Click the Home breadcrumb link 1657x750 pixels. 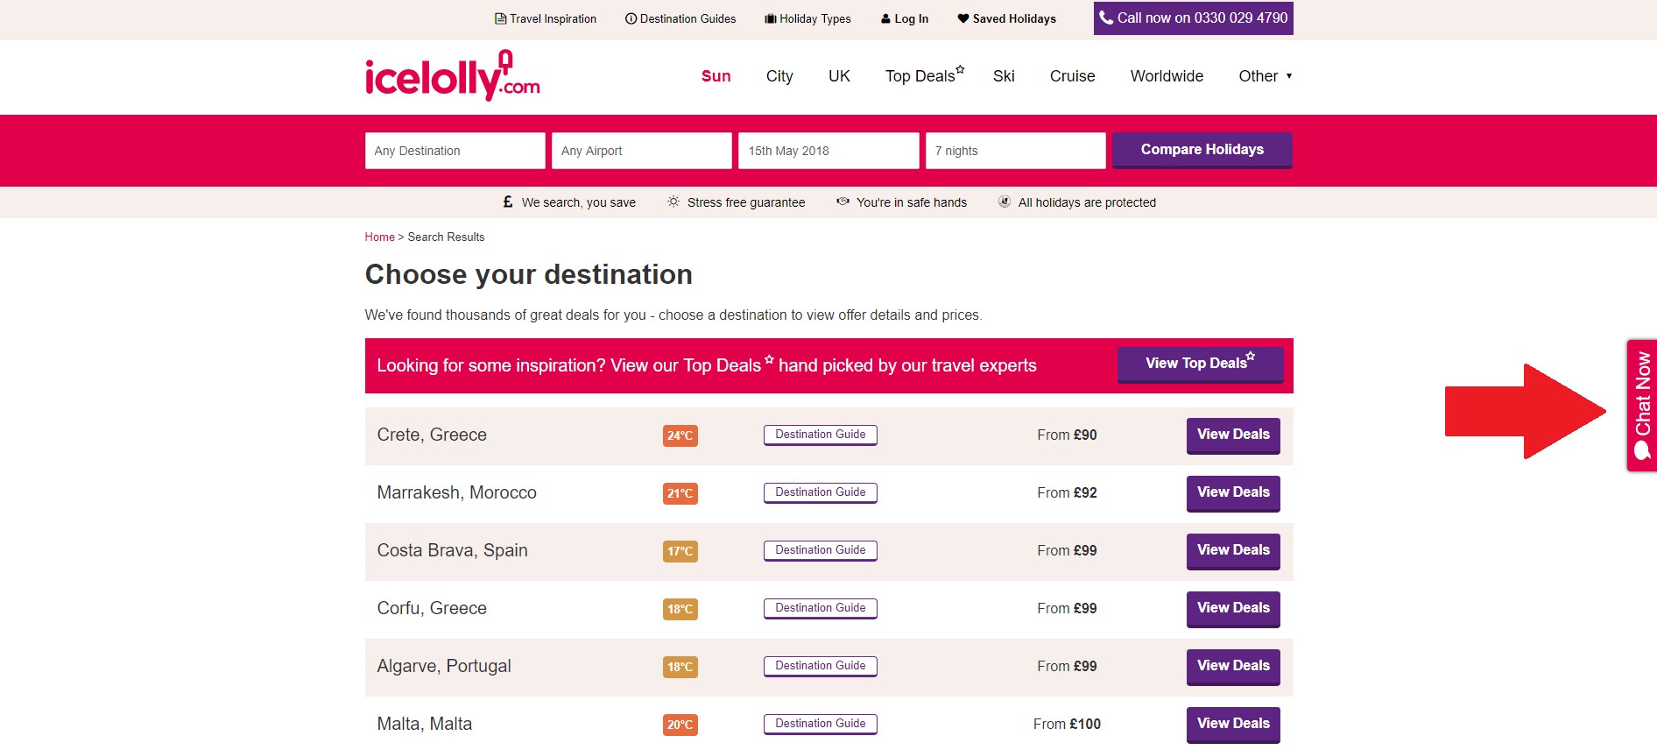(x=380, y=237)
